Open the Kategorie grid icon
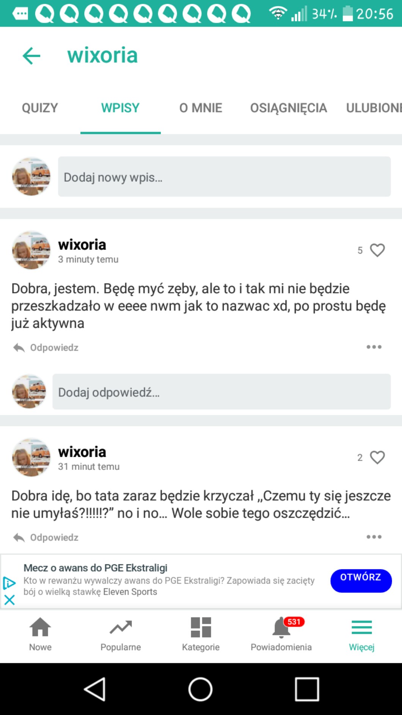This screenshot has height=715, width=402. click(201, 634)
